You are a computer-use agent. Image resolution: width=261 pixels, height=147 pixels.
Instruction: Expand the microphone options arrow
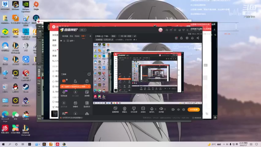pyautogui.click(x=156, y=109)
